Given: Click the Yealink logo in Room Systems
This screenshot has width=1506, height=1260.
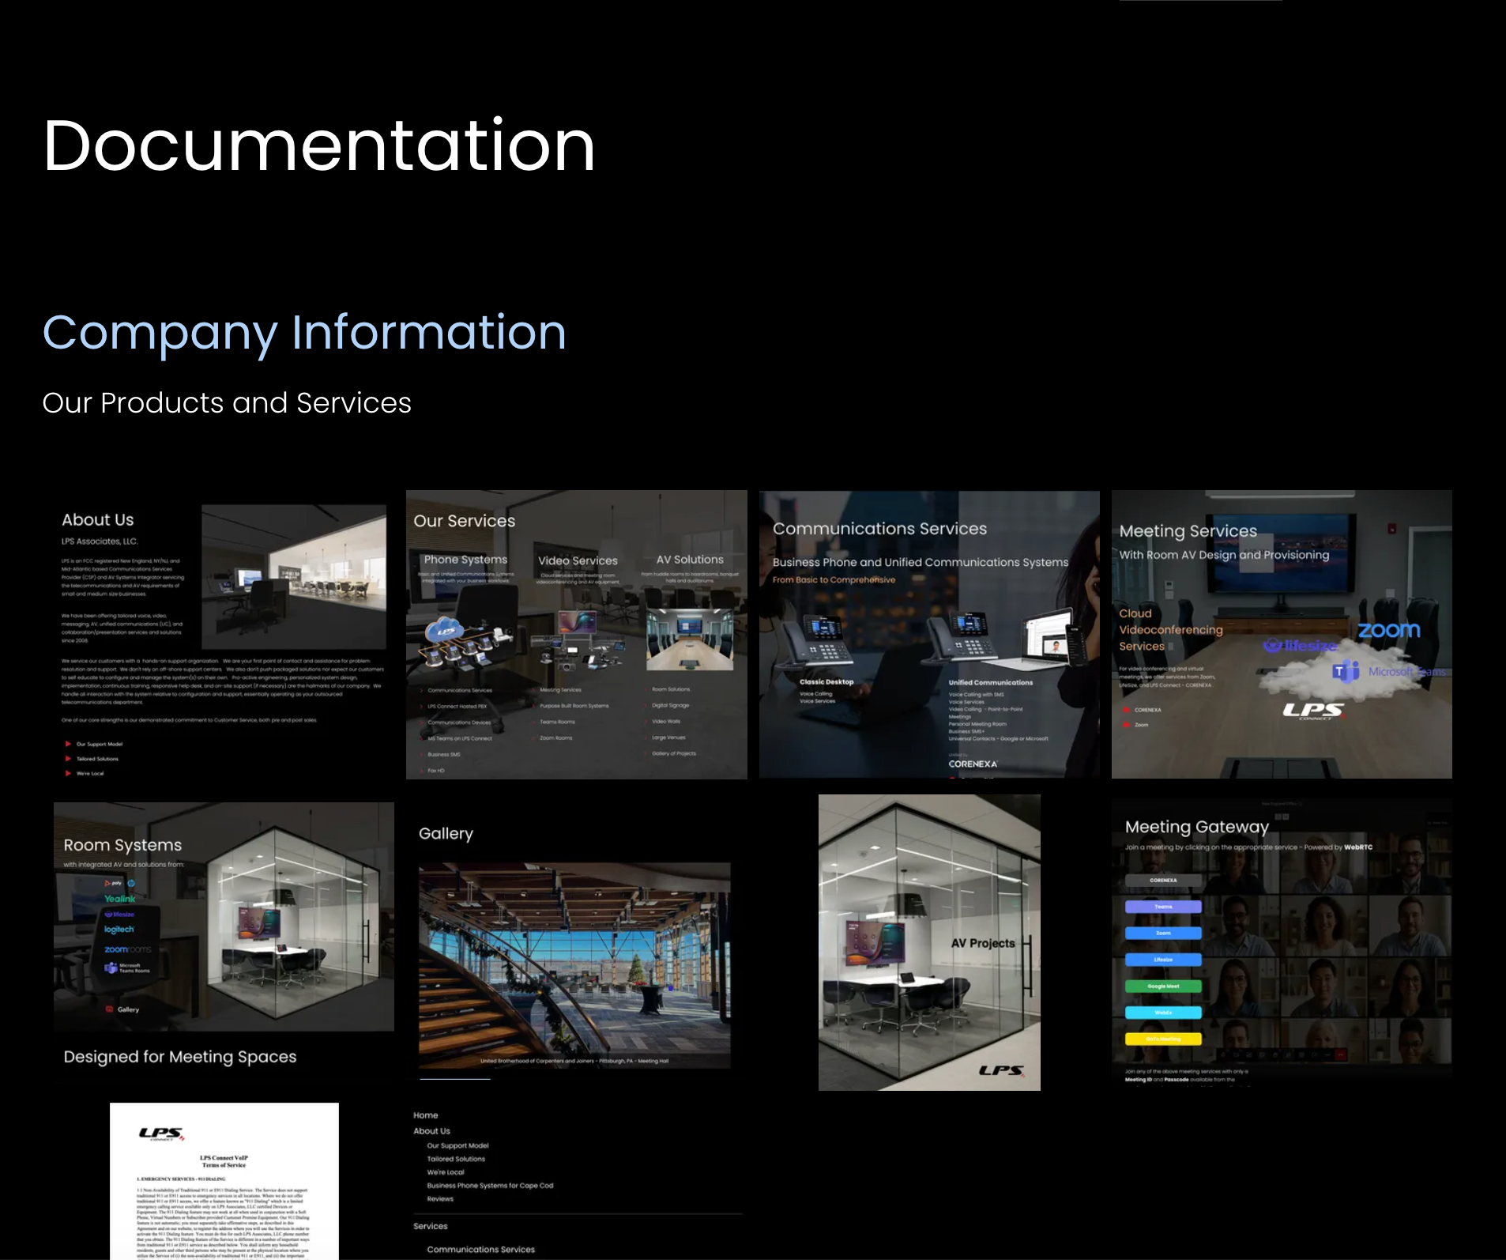Looking at the screenshot, I should tap(120, 899).
